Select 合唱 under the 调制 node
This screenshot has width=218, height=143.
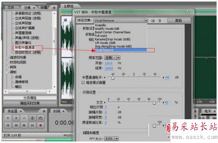[x=18, y=77]
